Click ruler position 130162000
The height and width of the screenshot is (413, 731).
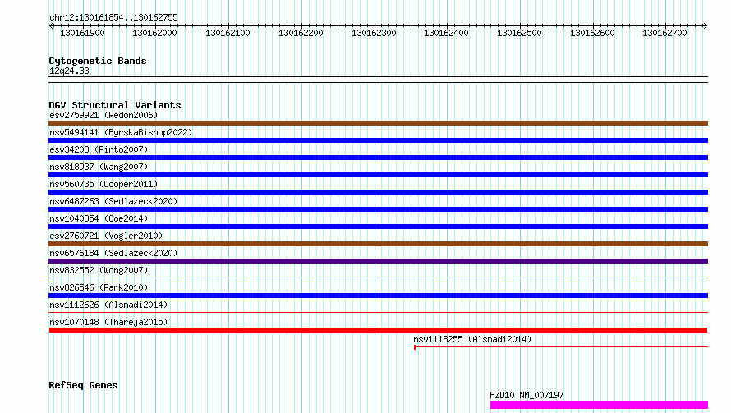coord(154,33)
